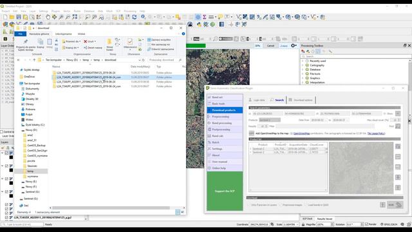Click Explorer horizontal scrollbar
This screenshot has width=412, height=232.
click(x=111, y=208)
